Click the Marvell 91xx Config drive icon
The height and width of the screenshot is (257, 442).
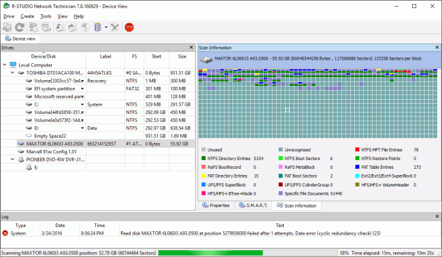(21, 152)
